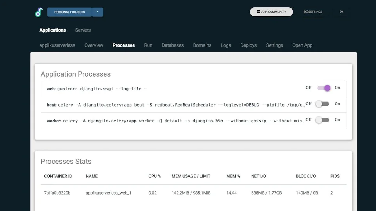Switch to the Servers tab
The width and height of the screenshot is (376, 211).
[x=83, y=30]
